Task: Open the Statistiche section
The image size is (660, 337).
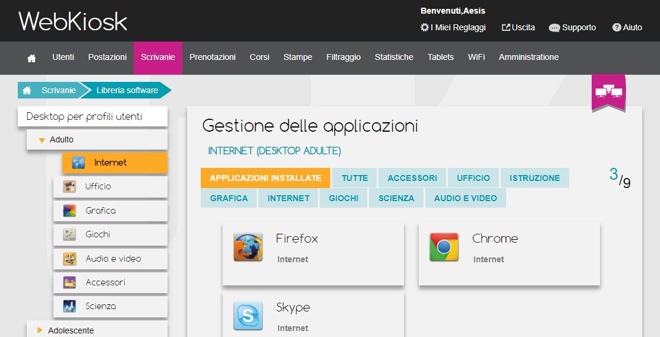Action: (x=394, y=57)
